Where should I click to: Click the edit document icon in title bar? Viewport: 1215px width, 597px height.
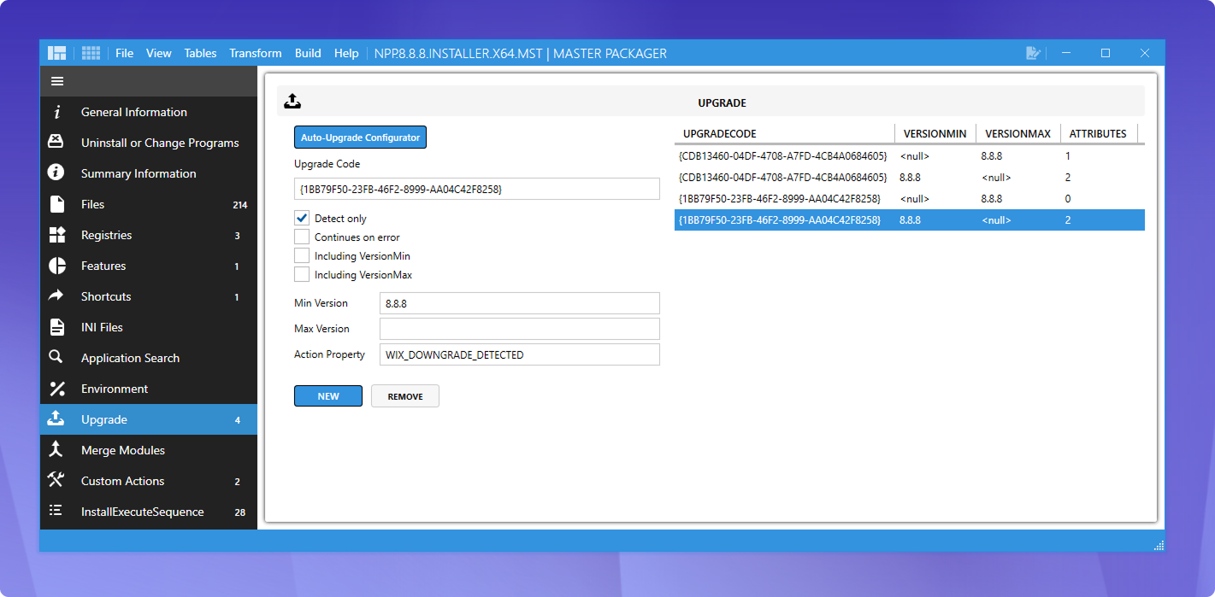click(x=1033, y=53)
